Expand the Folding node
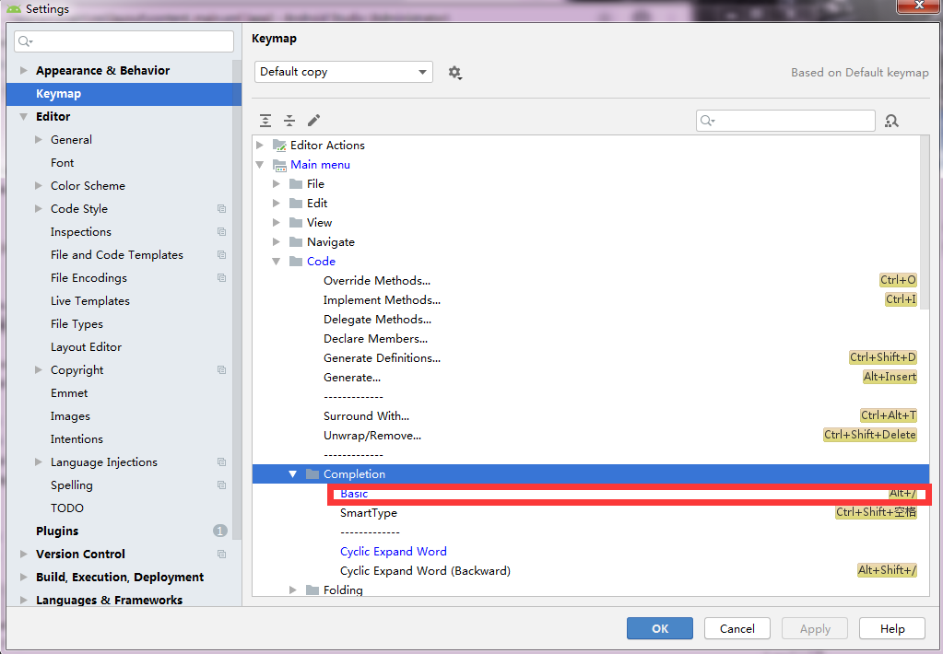The image size is (943, 654). (x=293, y=590)
